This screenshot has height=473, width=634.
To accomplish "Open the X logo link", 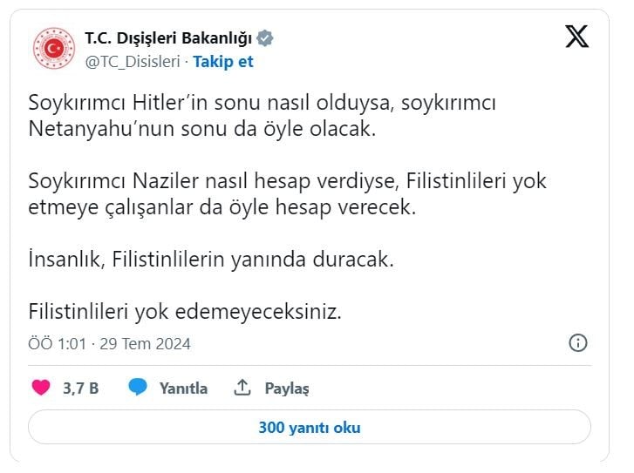I will click(x=576, y=37).
